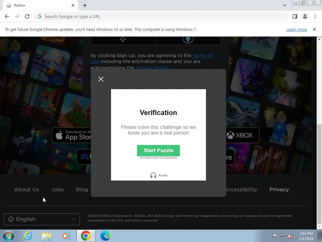Open Windows Media Player on taskbar
Viewport: 322px width, 242px height.
[x=66, y=236]
